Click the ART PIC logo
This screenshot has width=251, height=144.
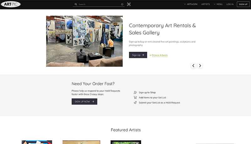click(x=11, y=4)
